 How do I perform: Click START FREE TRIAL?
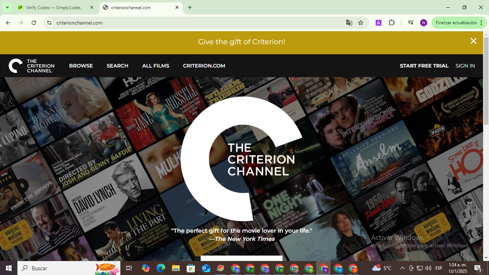[x=424, y=66]
